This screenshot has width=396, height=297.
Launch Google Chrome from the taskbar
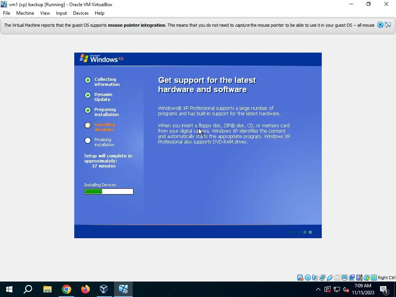click(67, 289)
